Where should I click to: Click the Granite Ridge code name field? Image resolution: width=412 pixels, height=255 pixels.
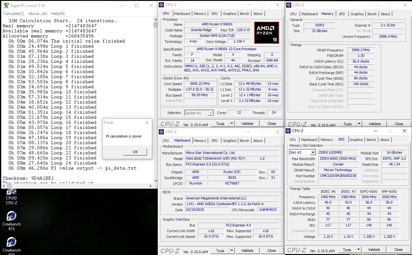pos(201,30)
